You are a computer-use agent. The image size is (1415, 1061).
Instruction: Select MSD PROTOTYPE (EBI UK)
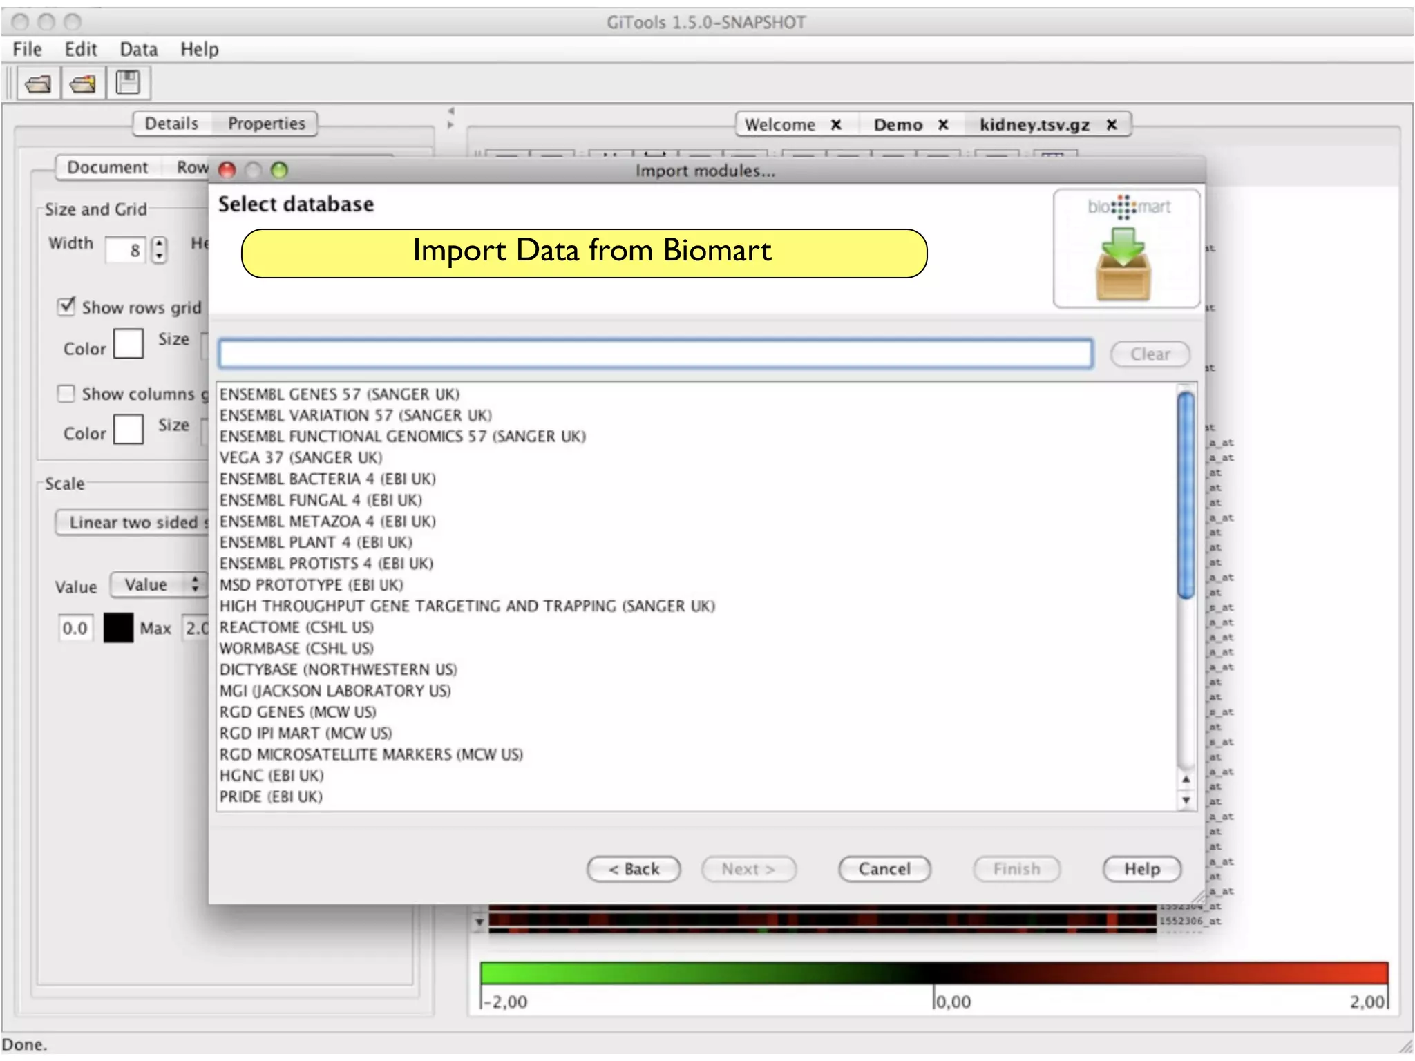point(696,584)
